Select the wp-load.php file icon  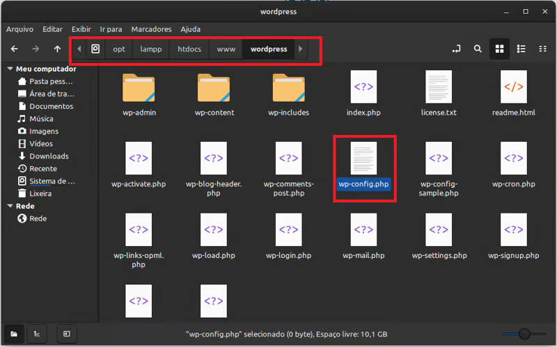tap(214, 230)
